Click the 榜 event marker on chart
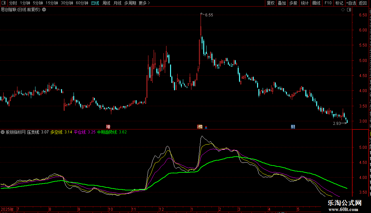Viewport: 371px width, 213px height. [x=200, y=126]
